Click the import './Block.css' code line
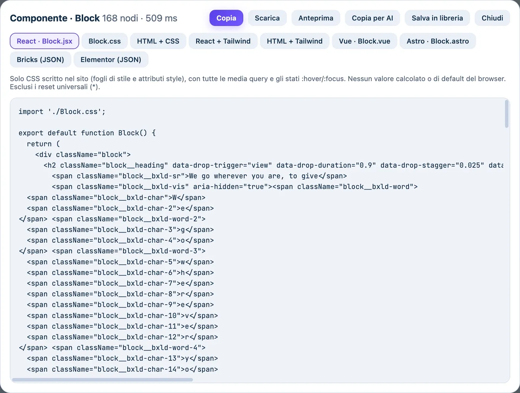Viewport: 520px width, 393px height. pos(62,112)
